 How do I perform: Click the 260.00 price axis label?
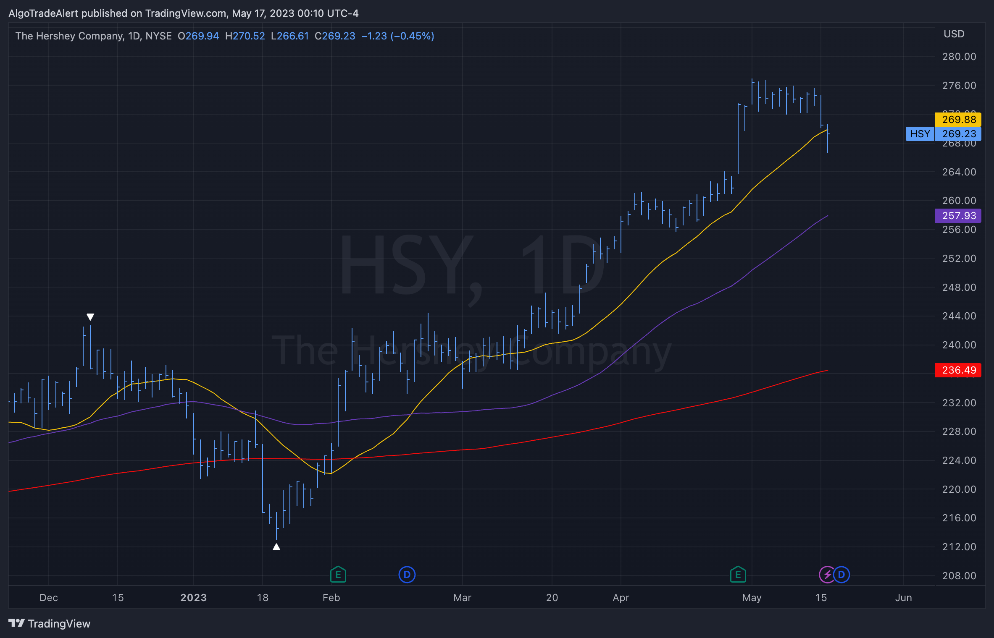point(959,201)
